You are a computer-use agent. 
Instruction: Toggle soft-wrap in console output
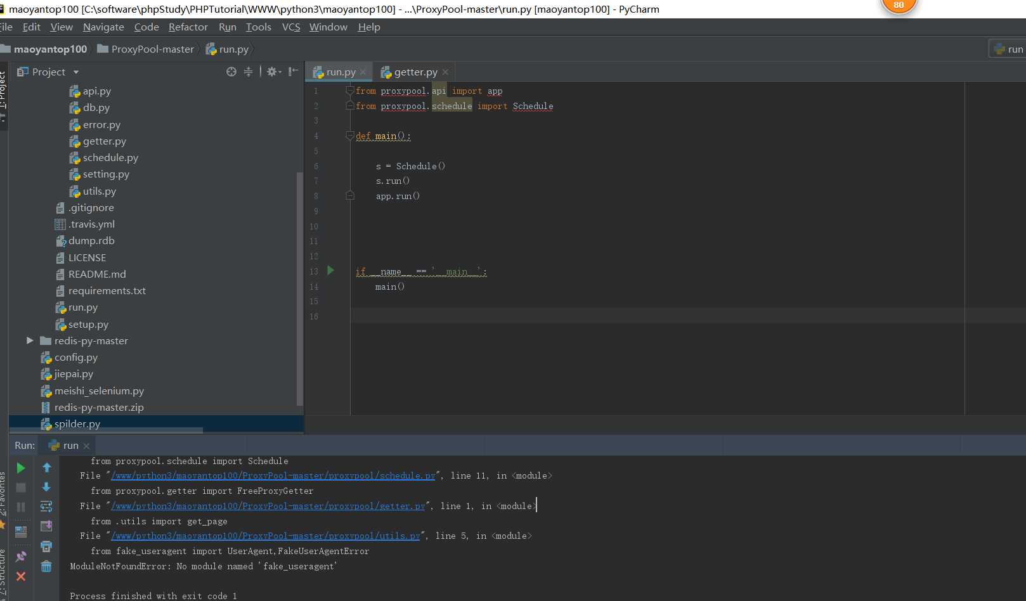[46, 507]
